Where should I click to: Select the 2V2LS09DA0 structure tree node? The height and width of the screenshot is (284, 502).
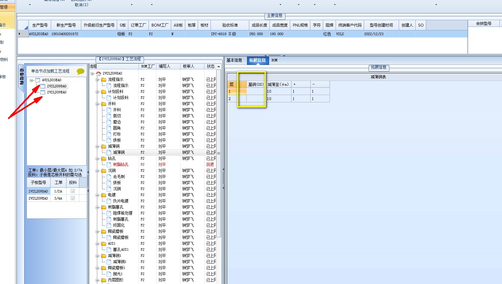57,86
